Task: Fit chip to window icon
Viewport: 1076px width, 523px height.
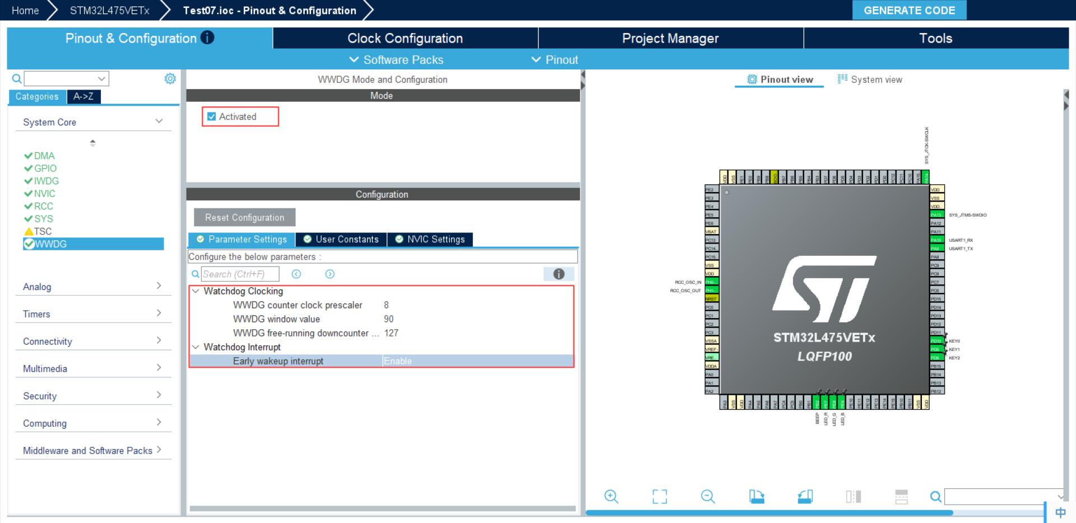Action: click(660, 497)
